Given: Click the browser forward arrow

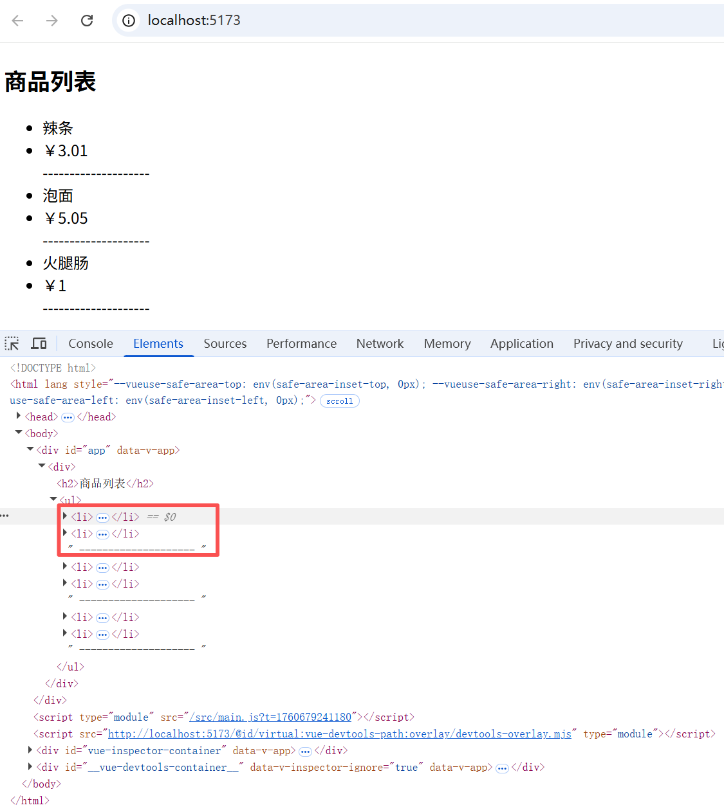Looking at the screenshot, I should point(52,21).
